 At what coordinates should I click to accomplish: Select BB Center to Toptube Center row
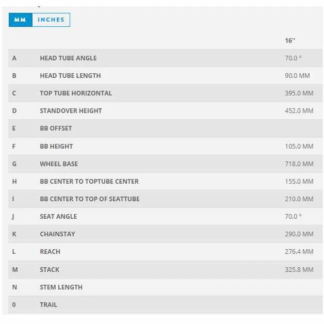89,182
